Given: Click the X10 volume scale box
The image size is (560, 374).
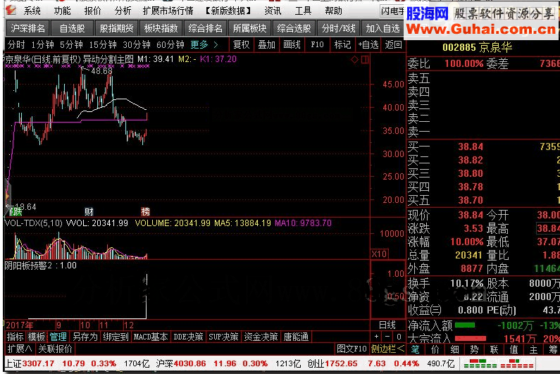Looking at the screenshot, I should [379, 254].
